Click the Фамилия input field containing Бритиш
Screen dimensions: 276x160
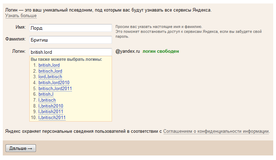tap(70, 40)
